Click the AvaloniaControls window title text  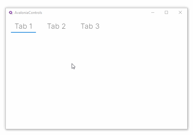(28, 13)
